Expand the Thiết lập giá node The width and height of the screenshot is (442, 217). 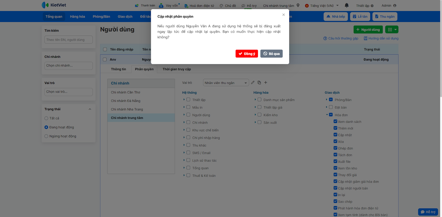tap(255, 107)
